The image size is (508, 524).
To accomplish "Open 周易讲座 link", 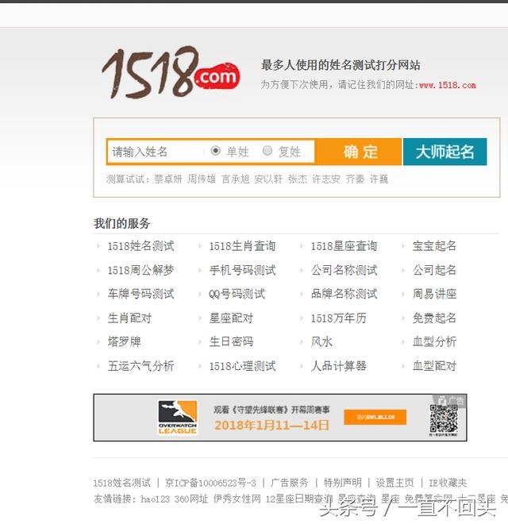I will pos(434,294).
